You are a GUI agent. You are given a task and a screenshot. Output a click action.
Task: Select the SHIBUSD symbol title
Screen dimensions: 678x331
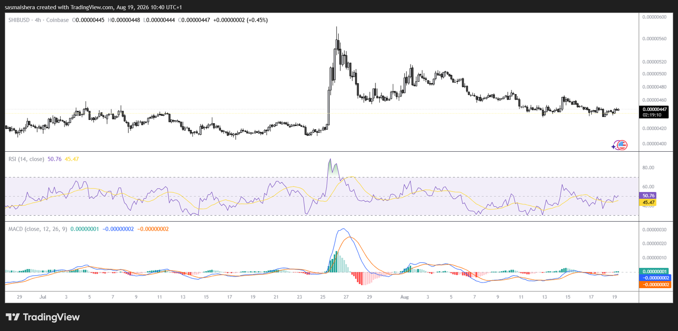19,20
